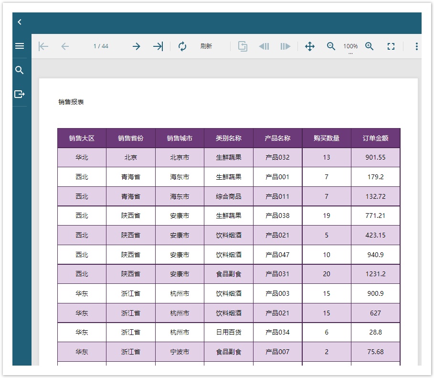Click the 901.55 amount cell
Image resolution: width=434 pixels, height=378 pixels.
tap(376, 157)
